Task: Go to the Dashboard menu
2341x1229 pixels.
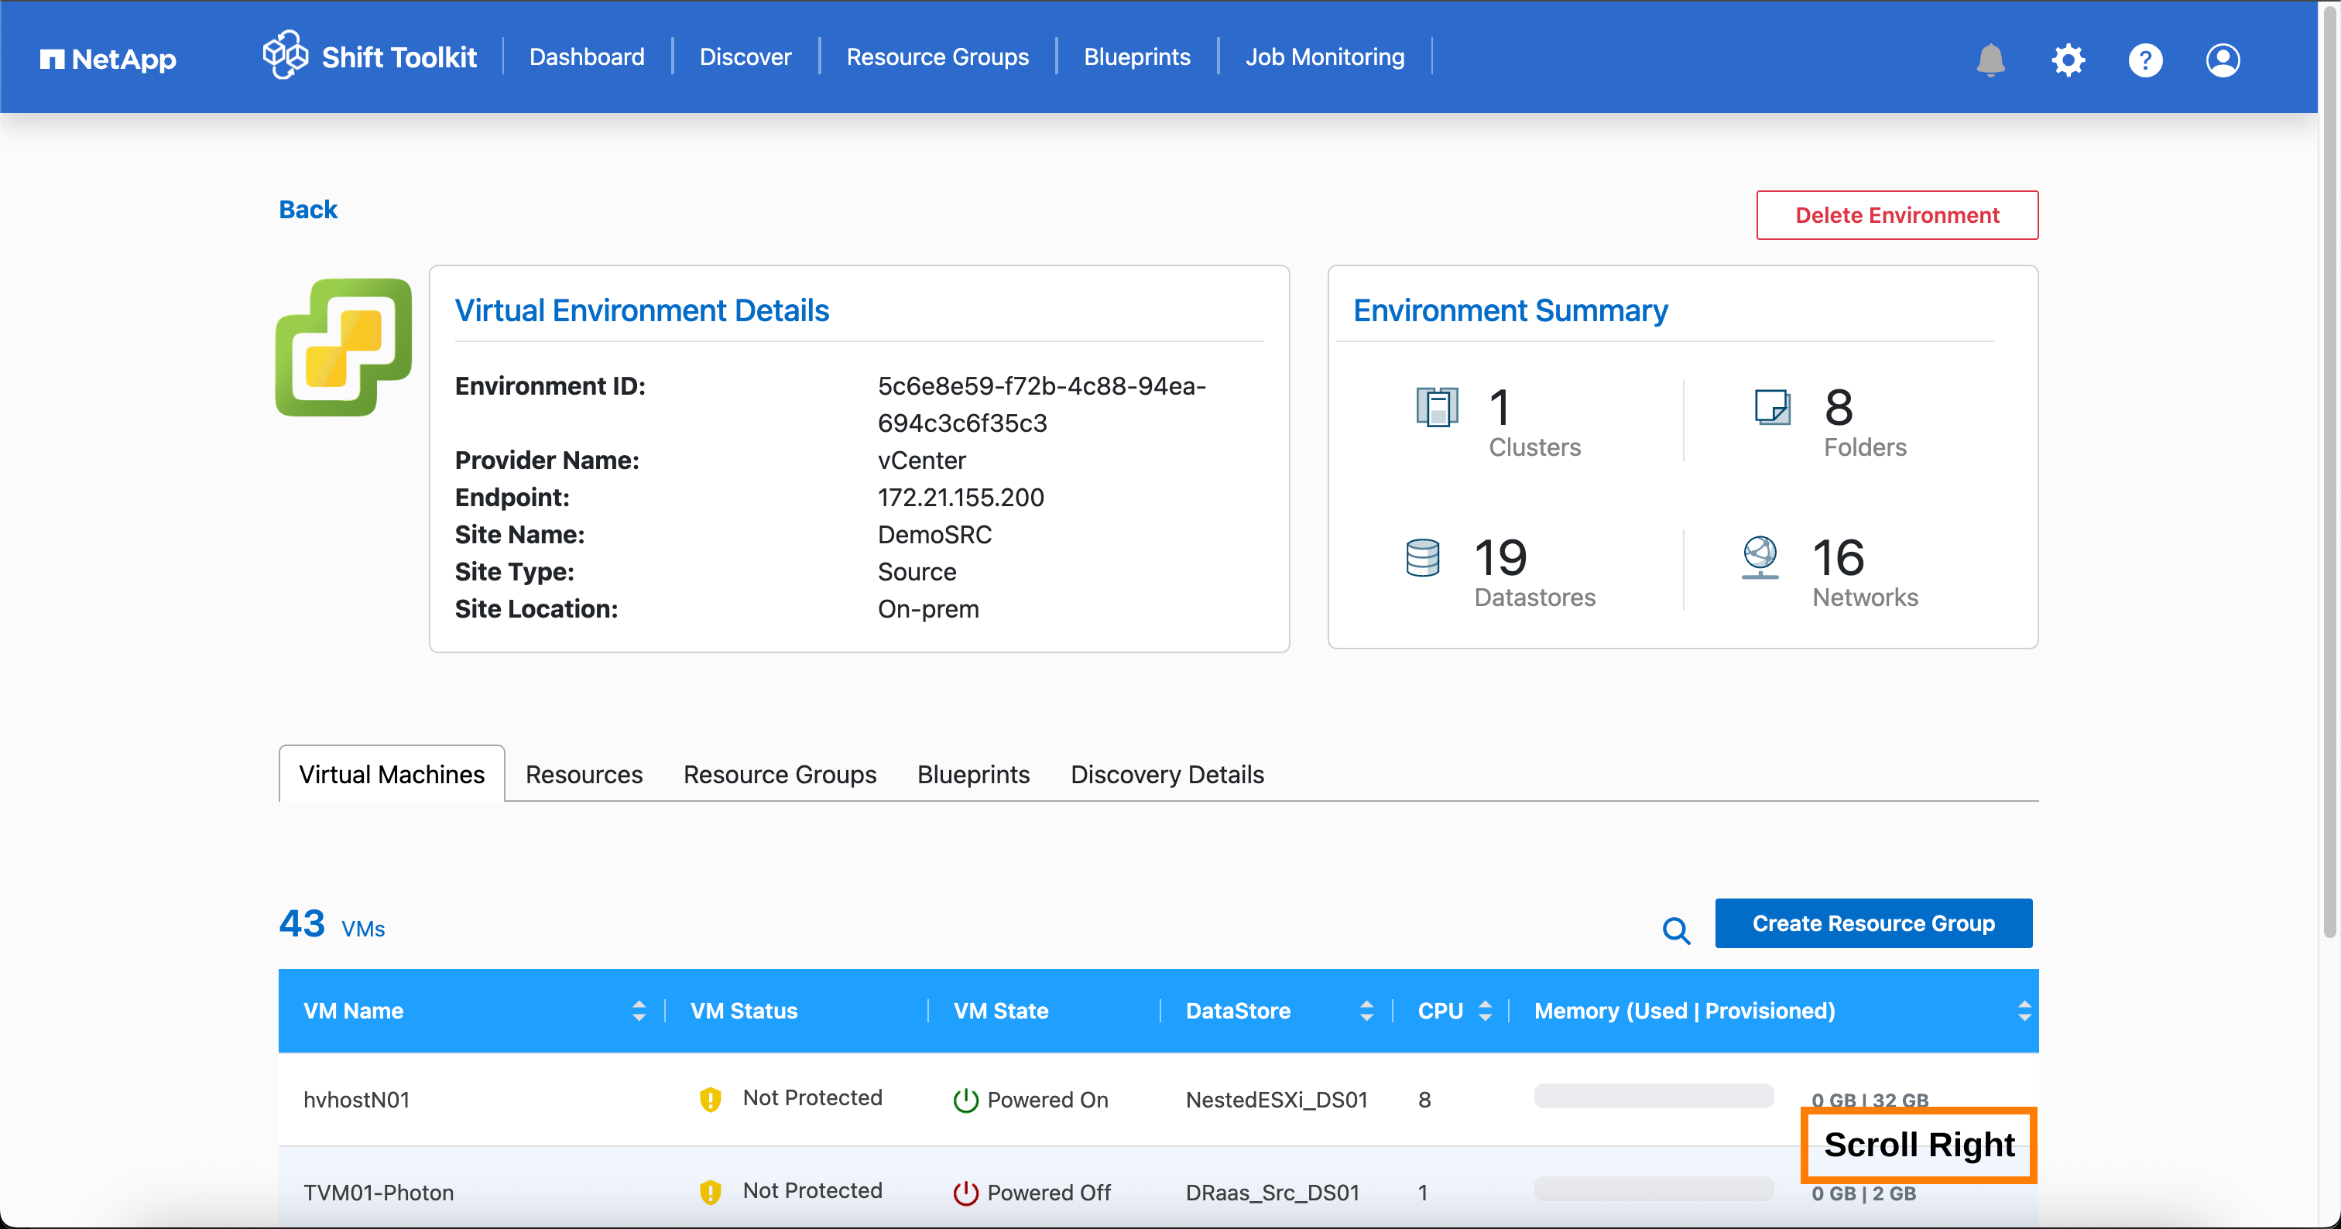Action: 586,57
